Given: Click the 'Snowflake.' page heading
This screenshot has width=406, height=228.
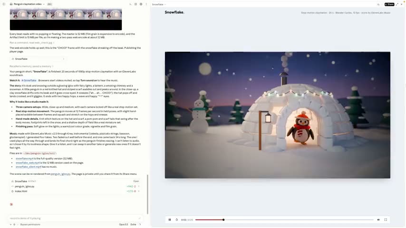Looking at the screenshot, I should tap(174, 12).
